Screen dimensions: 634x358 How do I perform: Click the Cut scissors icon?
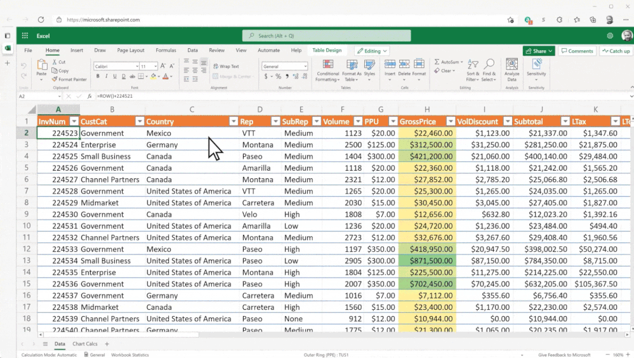(55, 62)
